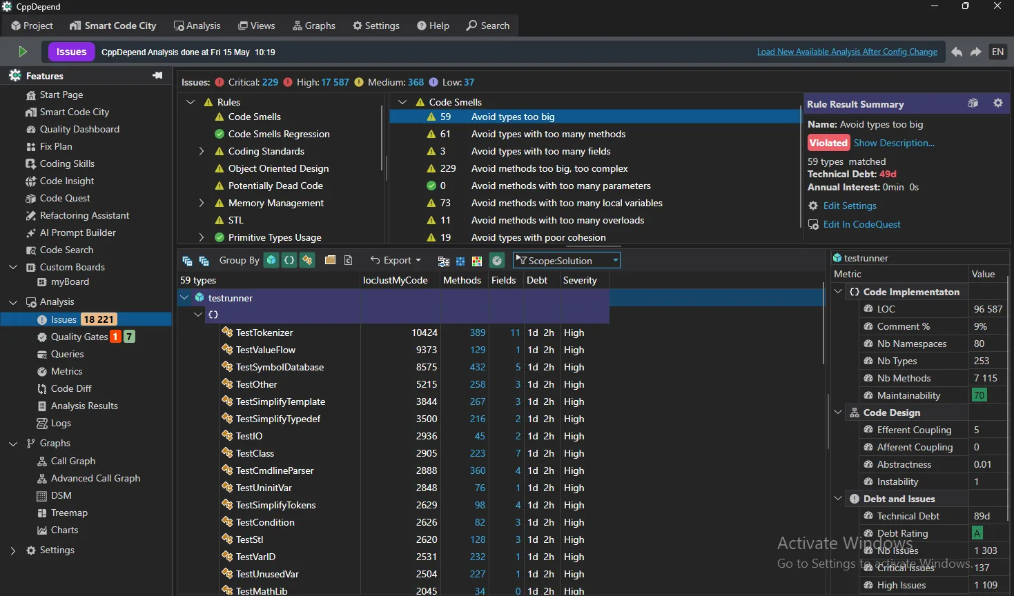Open Fix Plan in the Features panel
Viewport: 1014px width, 596px height.
coord(49,146)
